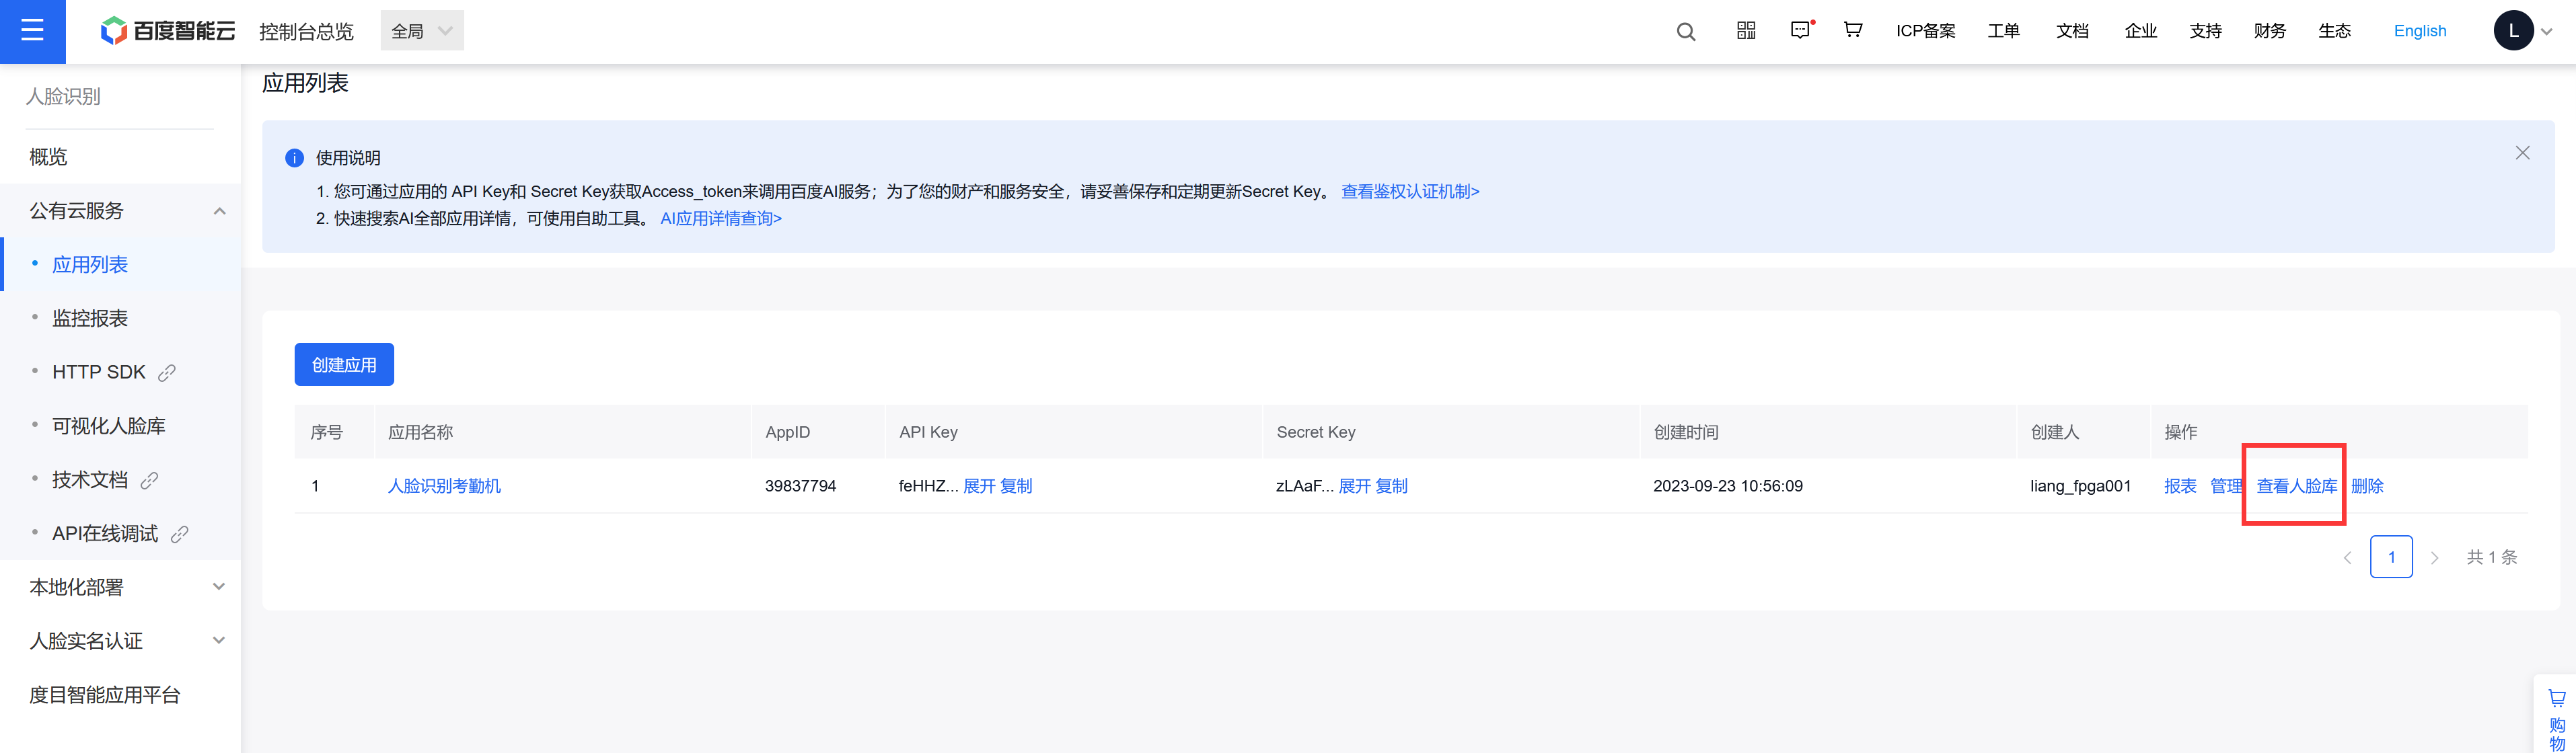Open the product grid icon
This screenshot has width=2576, height=753.
[1746, 31]
